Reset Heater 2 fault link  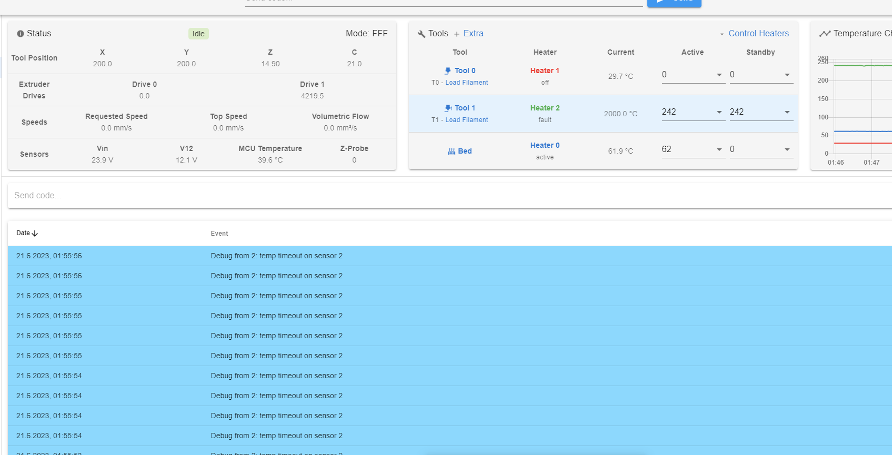pos(545,108)
